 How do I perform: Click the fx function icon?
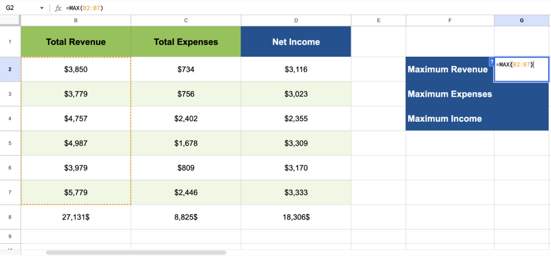58,8
